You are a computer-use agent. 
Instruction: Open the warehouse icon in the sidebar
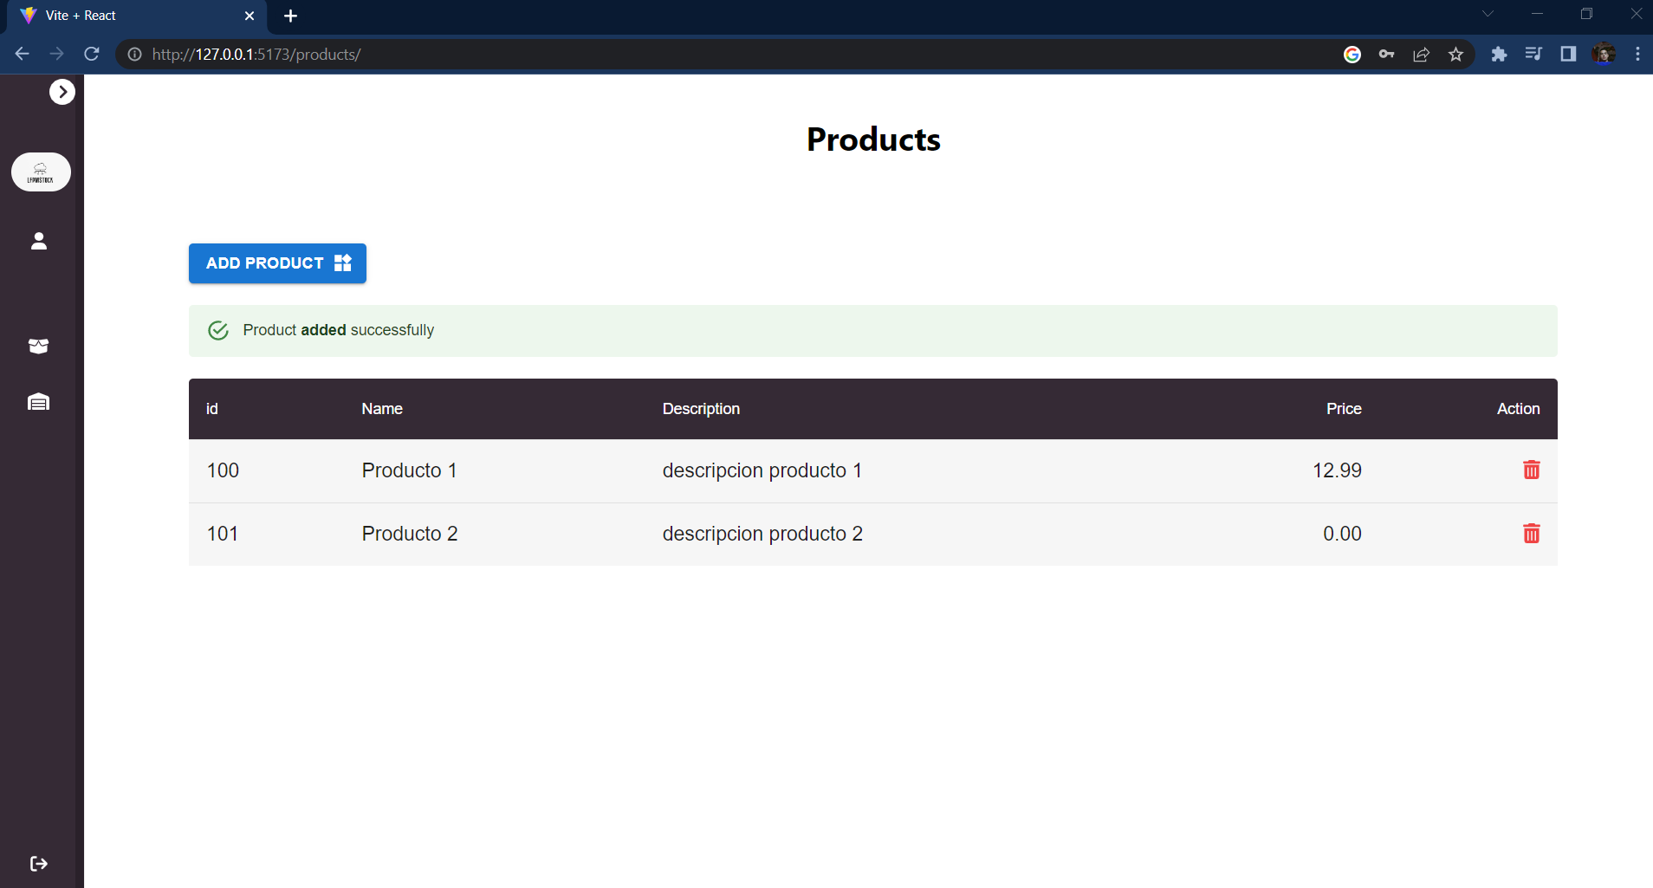click(x=38, y=401)
